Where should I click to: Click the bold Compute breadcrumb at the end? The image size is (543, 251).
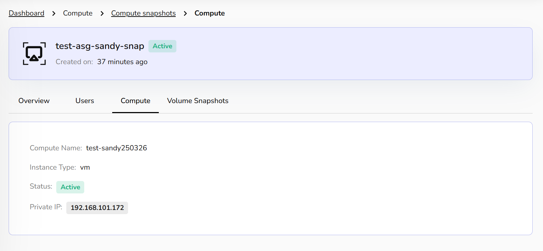210,13
